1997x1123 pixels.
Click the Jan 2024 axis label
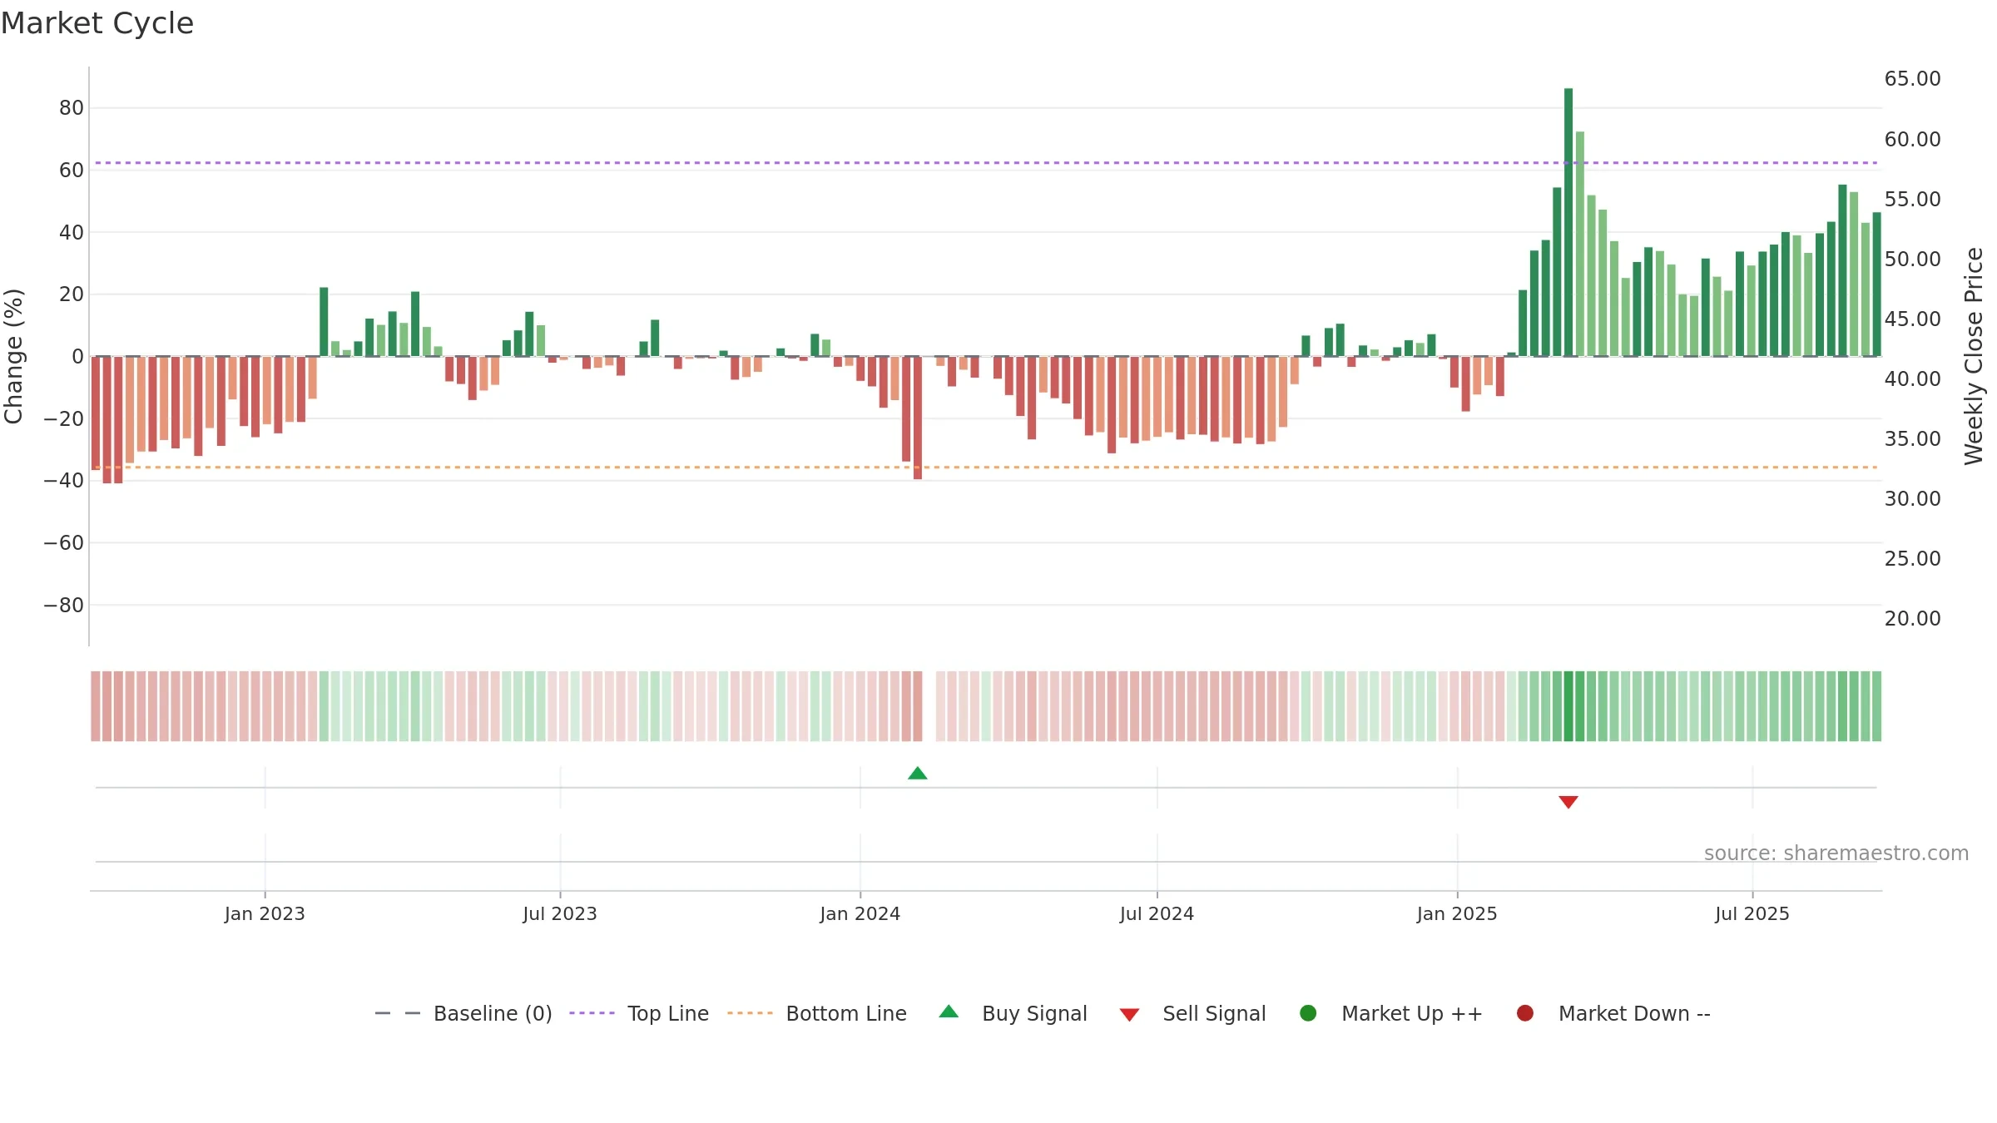pos(860,914)
